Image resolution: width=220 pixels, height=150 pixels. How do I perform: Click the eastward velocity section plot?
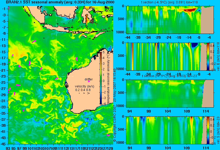coord(170,56)
